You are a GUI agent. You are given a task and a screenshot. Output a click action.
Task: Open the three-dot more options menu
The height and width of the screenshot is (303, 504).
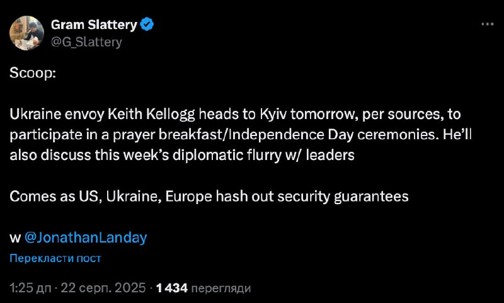(487, 25)
